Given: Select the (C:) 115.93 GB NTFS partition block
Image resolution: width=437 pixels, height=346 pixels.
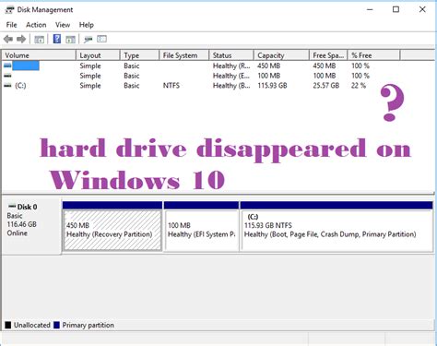Looking at the screenshot, I should point(337,226).
